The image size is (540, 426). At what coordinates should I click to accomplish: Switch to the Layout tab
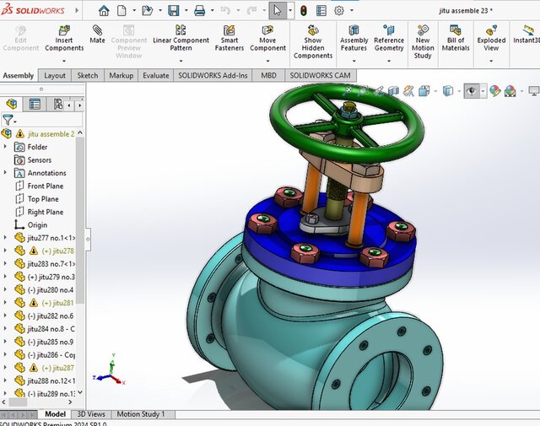click(55, 75)
